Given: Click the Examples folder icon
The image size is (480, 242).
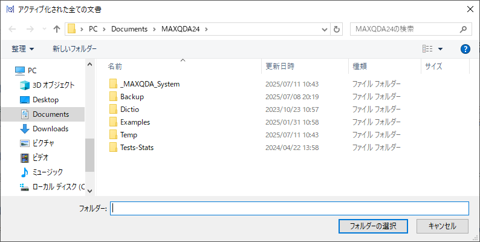Looking at the screenshot, I should point(113,122).
